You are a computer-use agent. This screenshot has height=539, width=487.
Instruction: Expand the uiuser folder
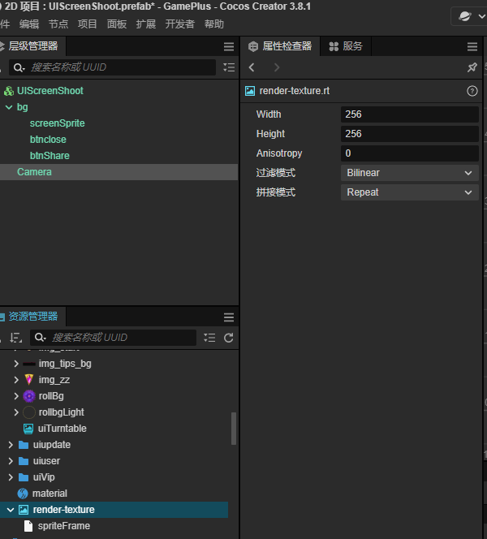(11, 461)
